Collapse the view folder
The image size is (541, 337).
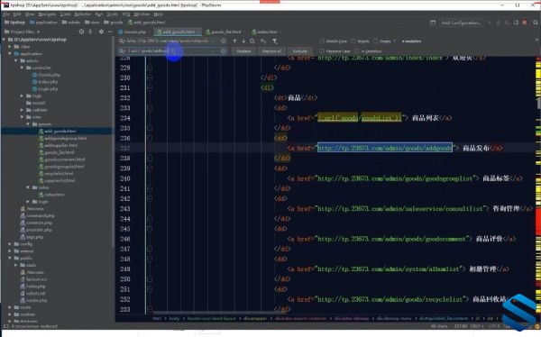click(22, 117)
